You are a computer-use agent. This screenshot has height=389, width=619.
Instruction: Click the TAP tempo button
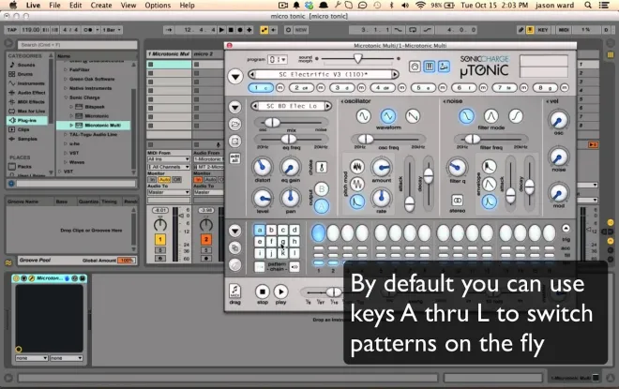(12, 30)
